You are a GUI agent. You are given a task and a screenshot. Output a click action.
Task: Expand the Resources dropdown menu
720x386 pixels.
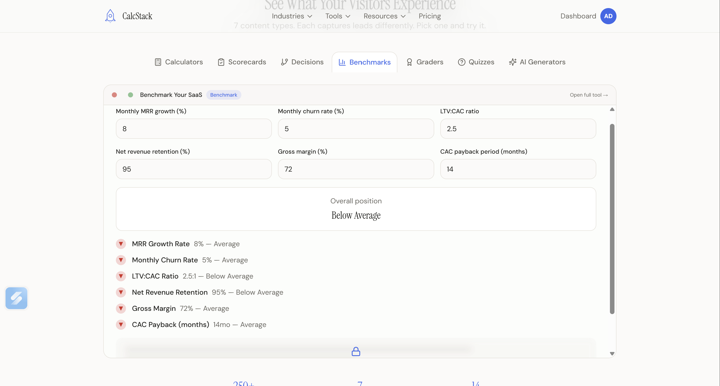tap(384, 16)
